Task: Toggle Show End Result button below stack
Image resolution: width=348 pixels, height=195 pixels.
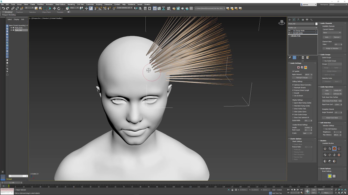Action: click(294, 57)
